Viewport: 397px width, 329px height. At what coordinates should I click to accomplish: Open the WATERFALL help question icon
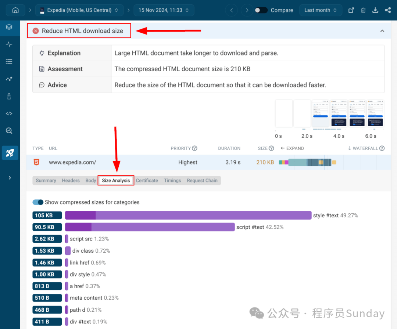tap(382, 148)
